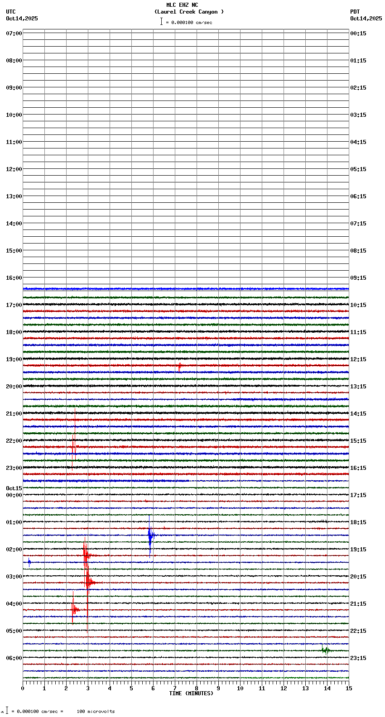Click the first blue trace at 16:30 UTC
385x717 pixels.
coord(186,288)
